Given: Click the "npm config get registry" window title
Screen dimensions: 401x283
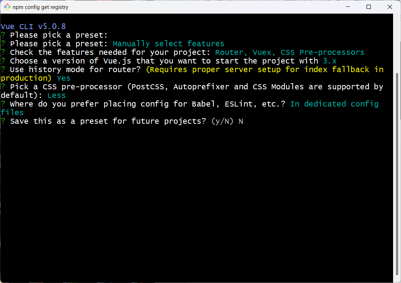Looking at the screenshot, I should point(40,7).
